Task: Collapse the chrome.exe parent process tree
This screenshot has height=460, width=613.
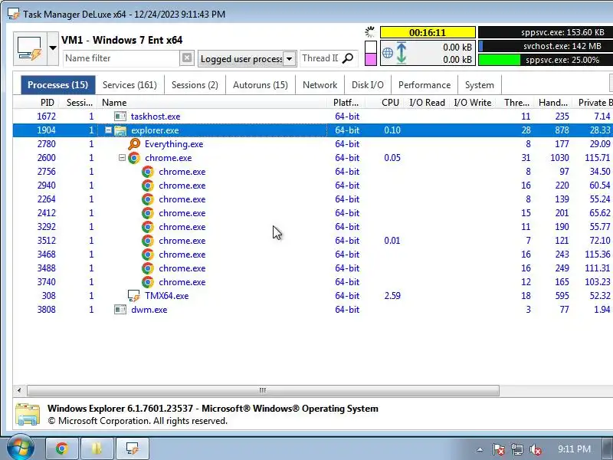Action: [122, 158]
